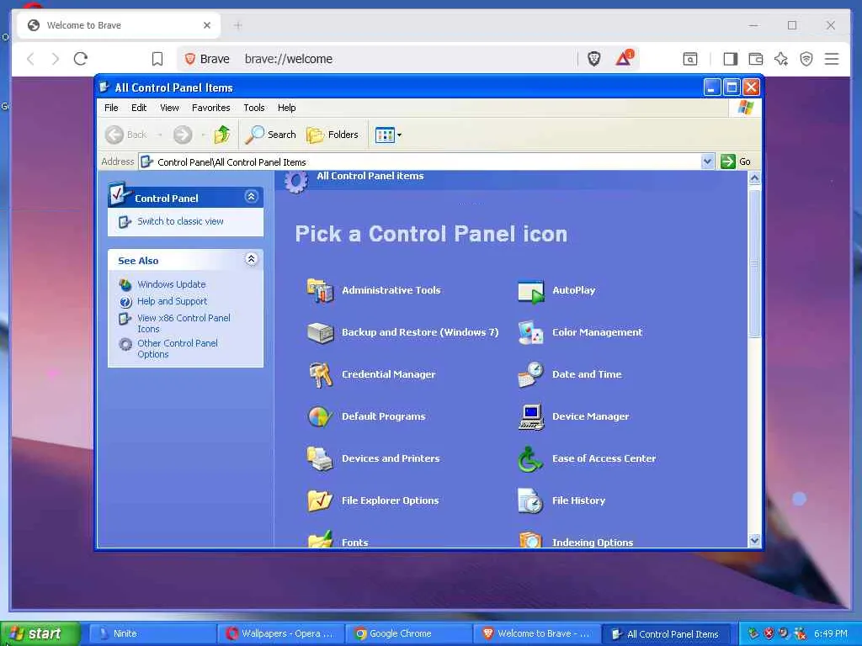Click Switch to classic view link
The height and width of the screenshot is (646, 862).
[180, 221]
